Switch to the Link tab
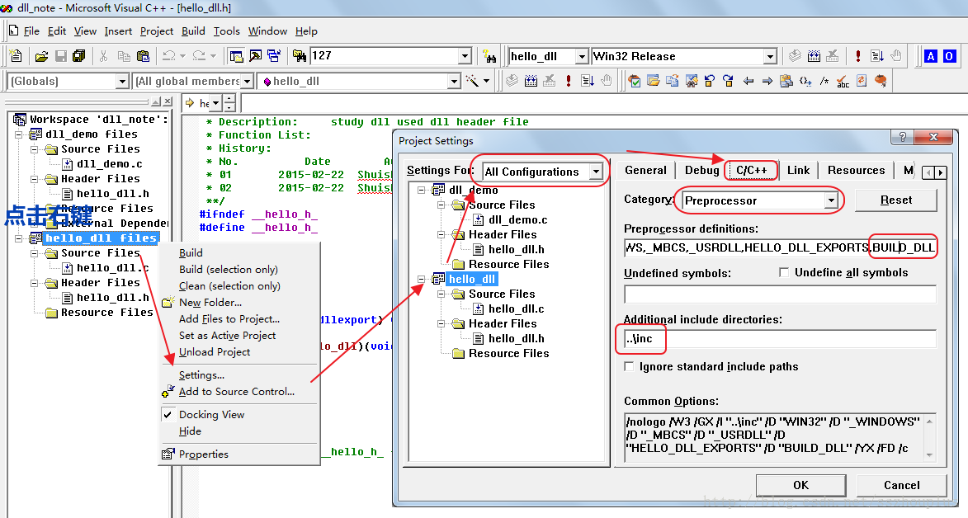Screen dimensions: 968x518 (798, 171)
